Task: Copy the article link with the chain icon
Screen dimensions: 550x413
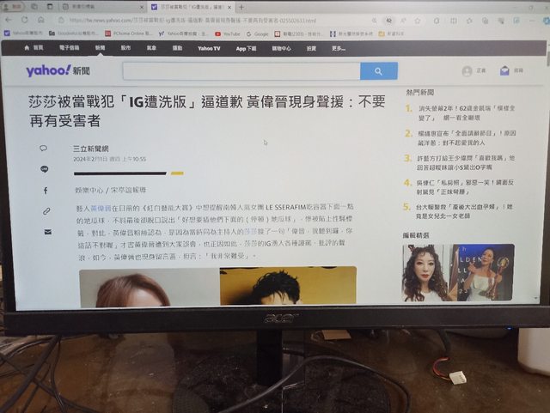Action: click(x=46, y=211)
